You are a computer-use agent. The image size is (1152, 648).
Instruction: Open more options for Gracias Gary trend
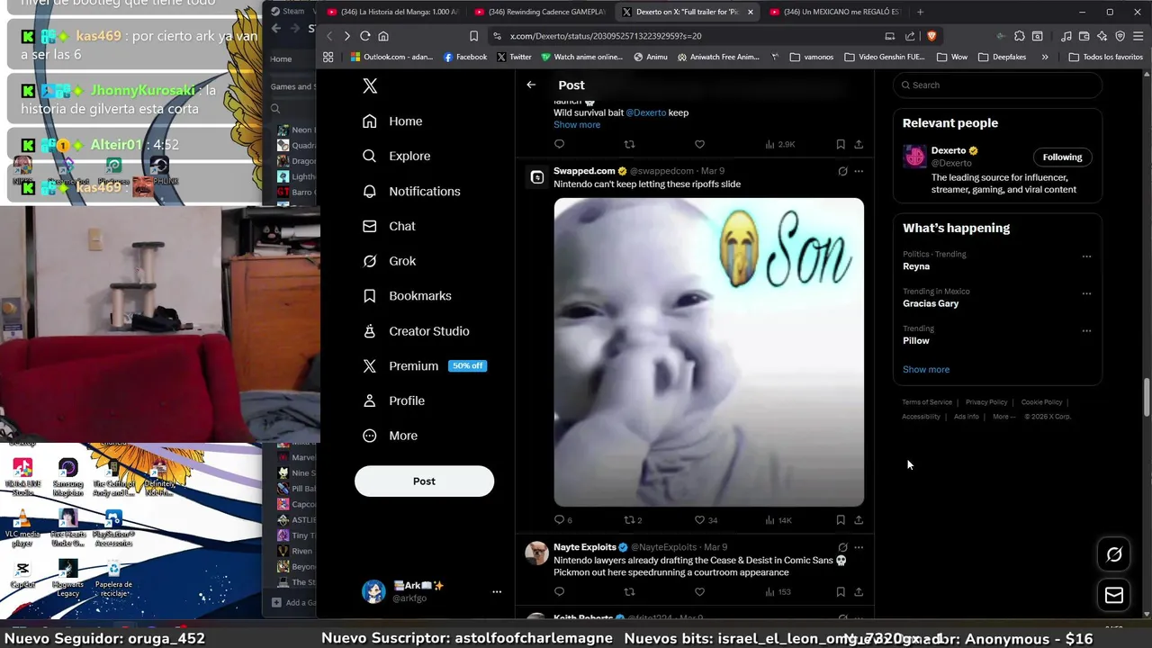[1086, 293]
